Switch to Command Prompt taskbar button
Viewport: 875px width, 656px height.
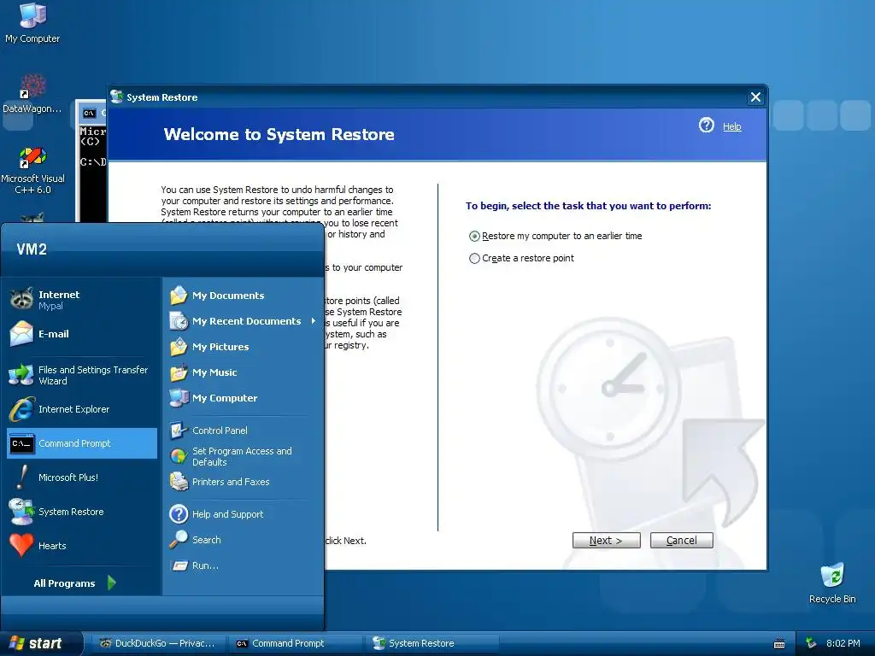[x=295, y=643]
